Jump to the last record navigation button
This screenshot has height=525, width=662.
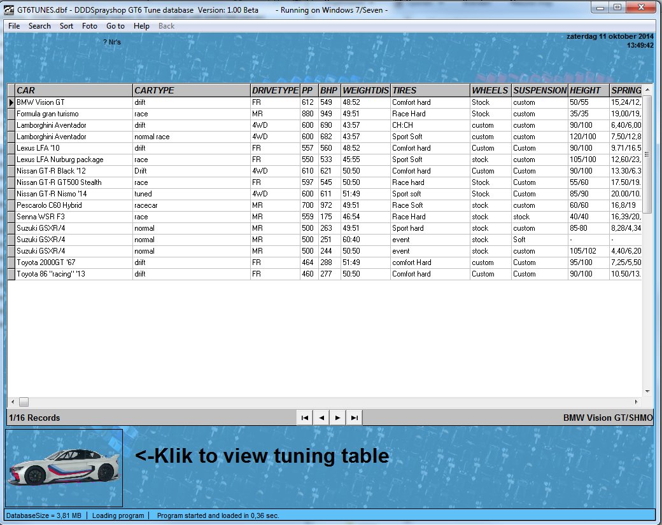pos(354,418)
